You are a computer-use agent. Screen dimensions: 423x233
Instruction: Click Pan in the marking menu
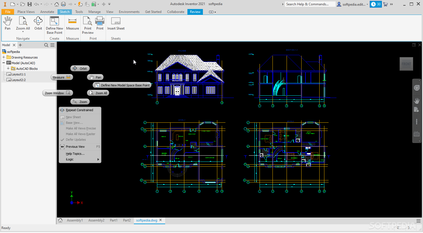point(95,77)
